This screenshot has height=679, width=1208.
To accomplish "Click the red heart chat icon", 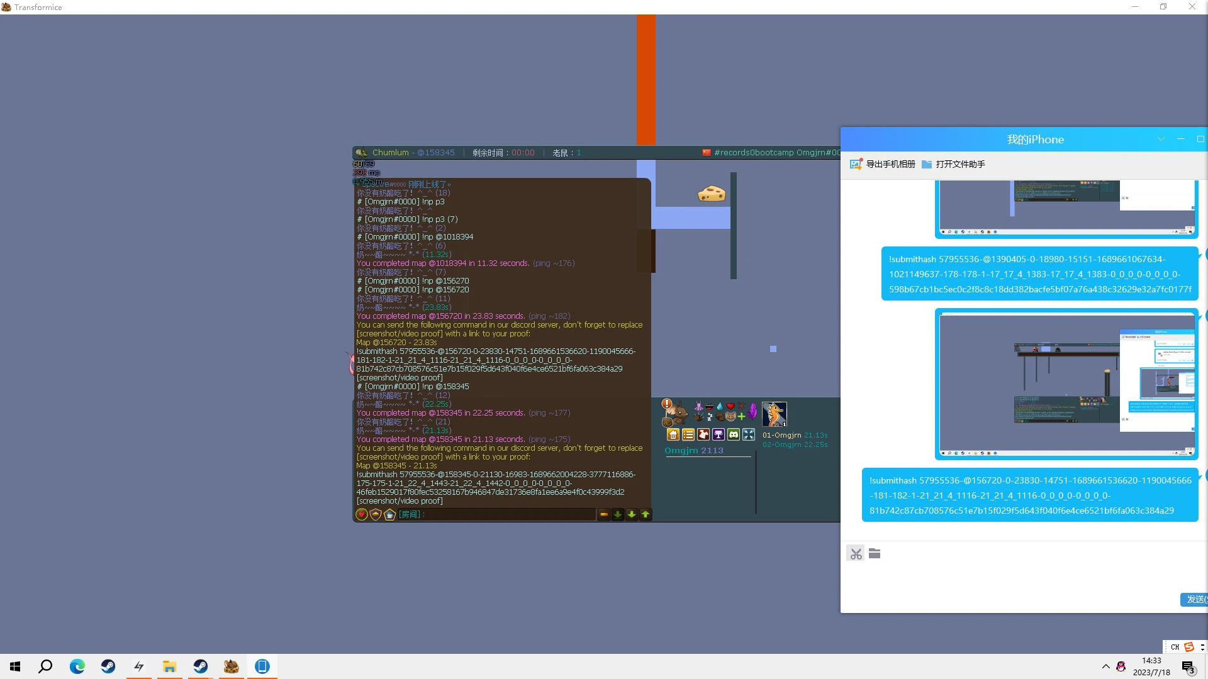I will (x=362, y=514).
